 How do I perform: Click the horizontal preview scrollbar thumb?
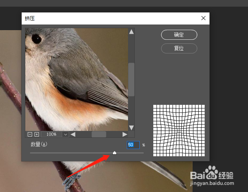99,135
